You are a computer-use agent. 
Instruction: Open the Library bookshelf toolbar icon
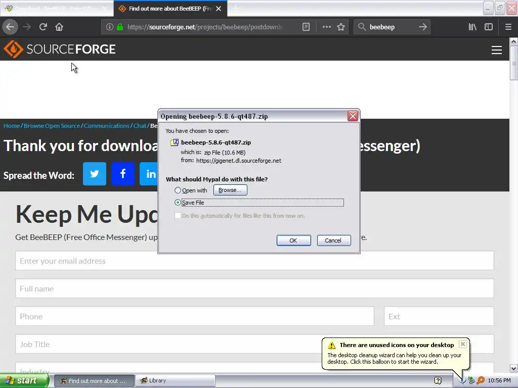[x=472, y=27]
